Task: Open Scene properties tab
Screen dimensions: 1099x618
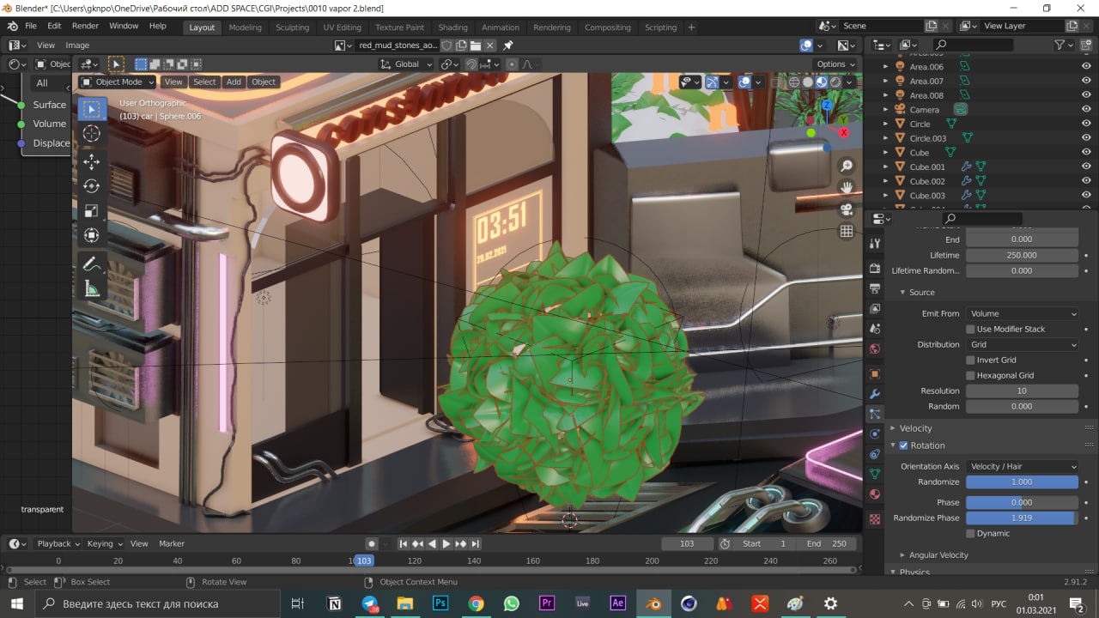Action: pyautogui.click(x=875, y=329)
